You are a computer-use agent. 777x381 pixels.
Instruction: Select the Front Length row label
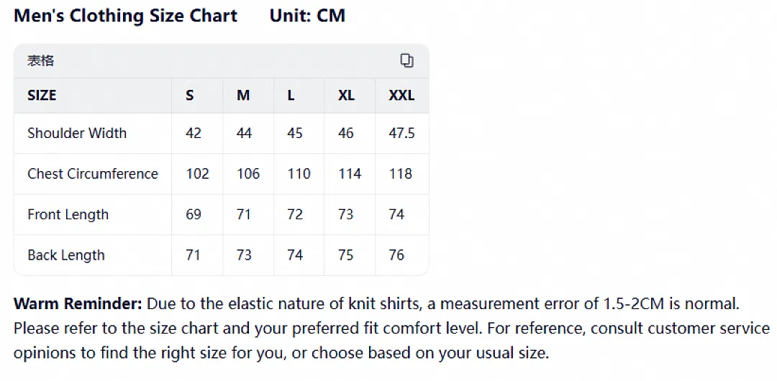point(68,214)
